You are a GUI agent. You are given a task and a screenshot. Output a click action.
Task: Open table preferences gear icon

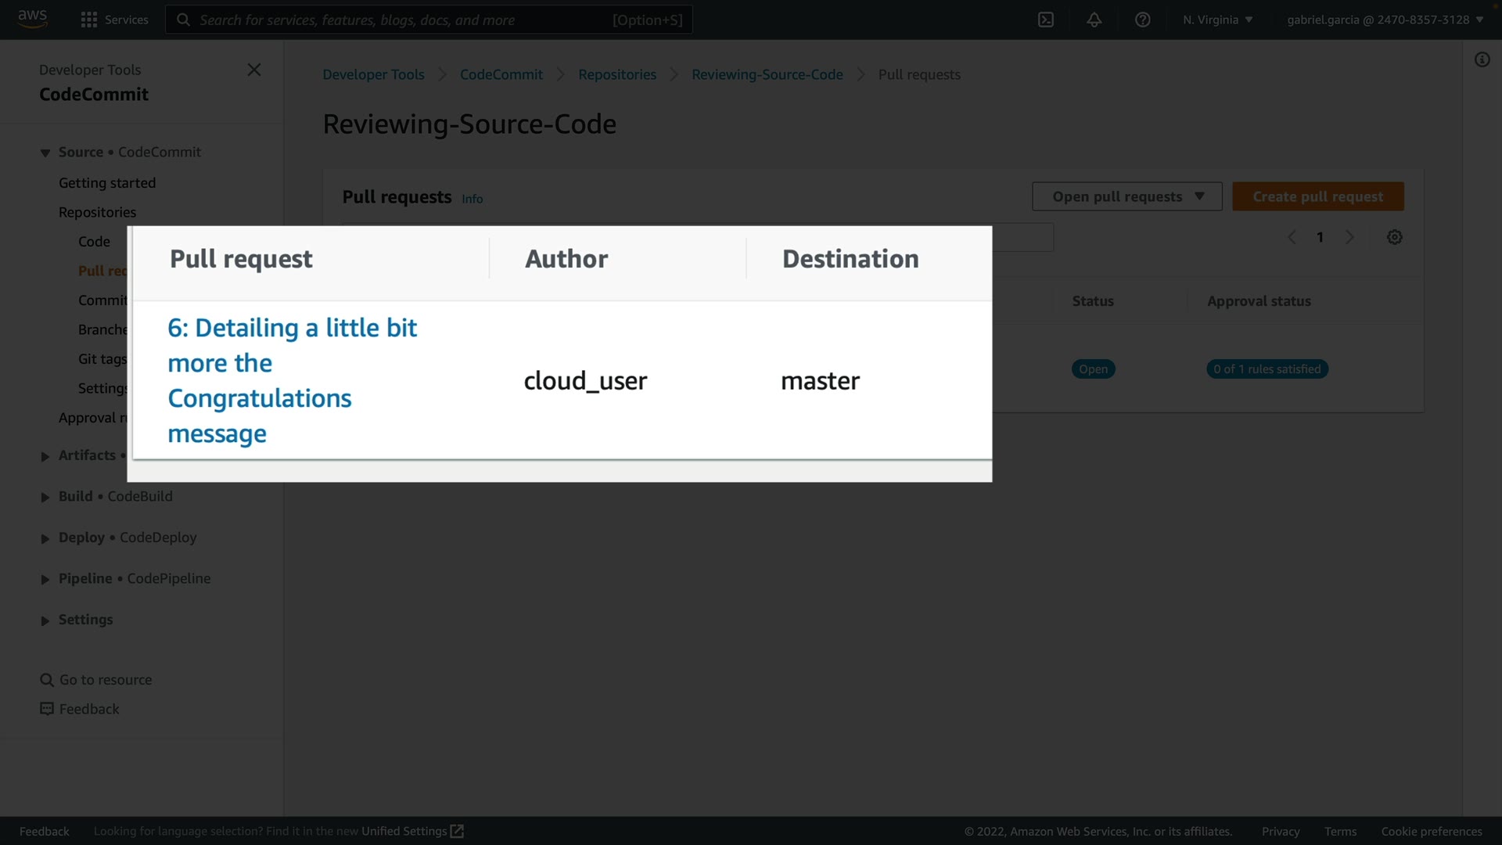tap(1395, 237)
